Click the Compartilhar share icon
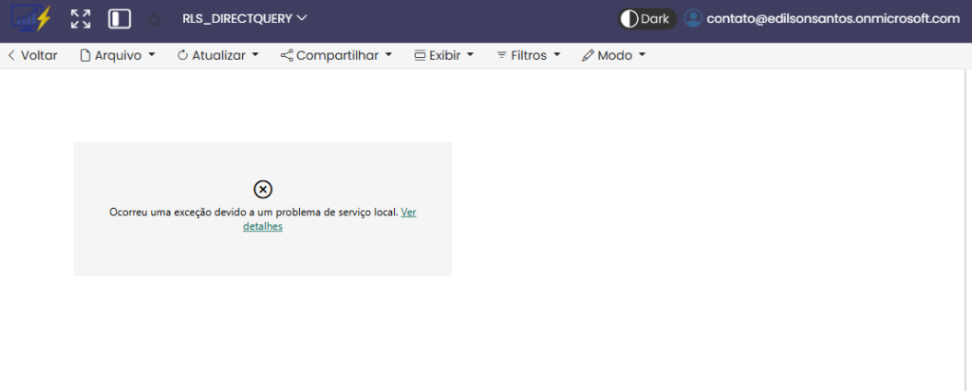 (x=287, y=55)
